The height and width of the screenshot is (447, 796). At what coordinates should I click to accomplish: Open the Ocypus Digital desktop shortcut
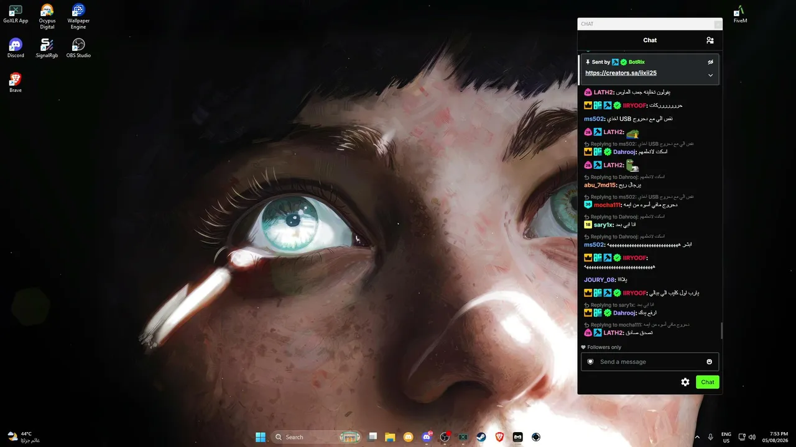coord(47,17)
